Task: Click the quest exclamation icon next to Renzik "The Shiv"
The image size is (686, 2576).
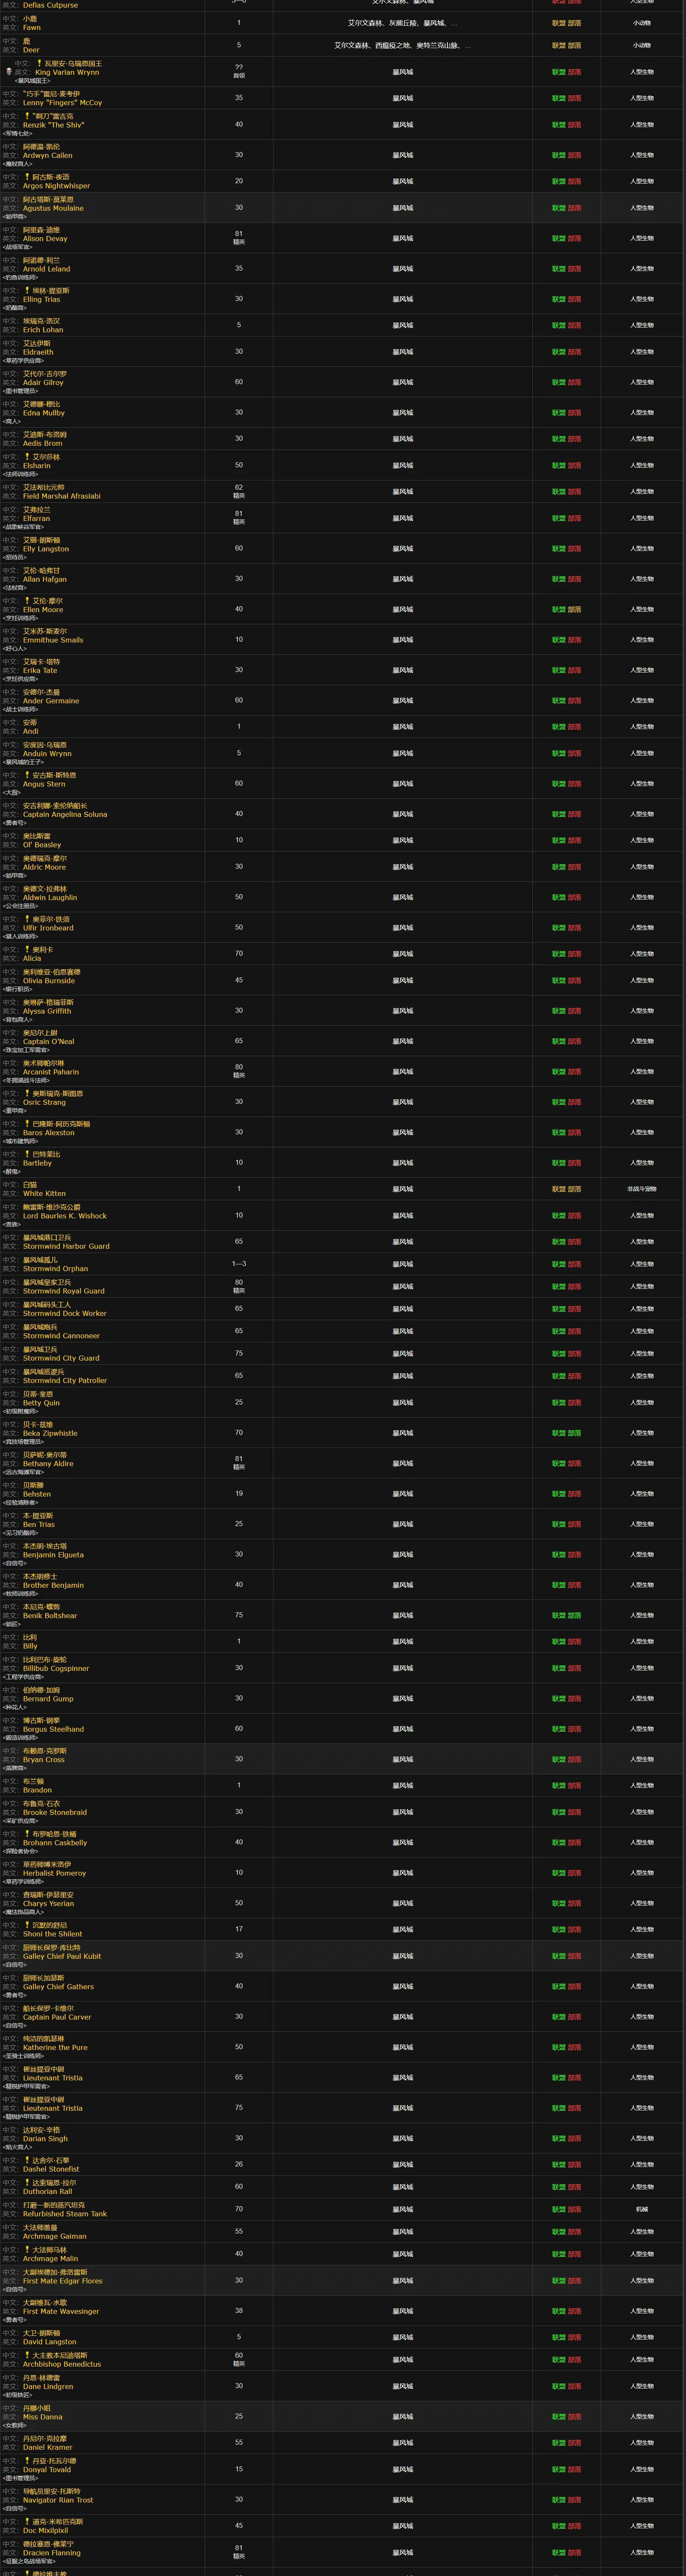Action: 28,116
